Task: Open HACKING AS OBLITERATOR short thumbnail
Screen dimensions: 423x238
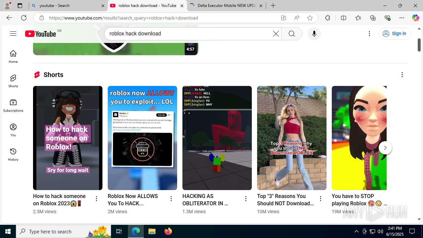Action: click(217, 138)
